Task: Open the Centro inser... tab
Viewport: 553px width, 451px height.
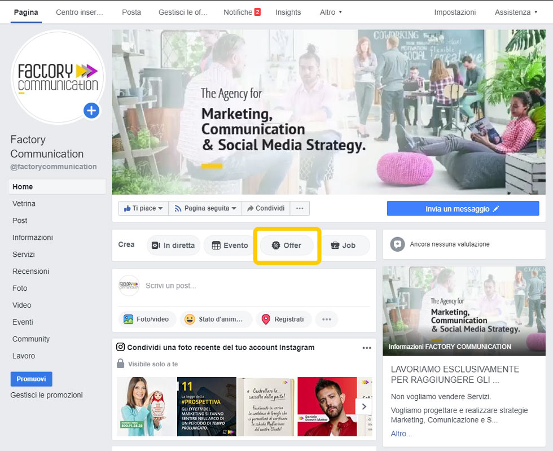Action: (x=80, y=12)
